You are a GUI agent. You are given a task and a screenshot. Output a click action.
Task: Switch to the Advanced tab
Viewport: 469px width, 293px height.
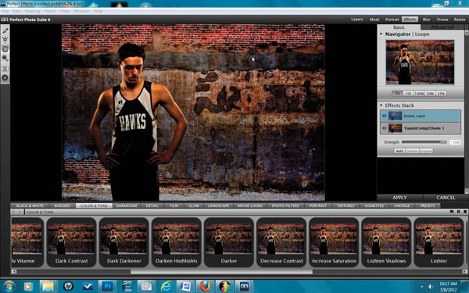pos(442,27)
